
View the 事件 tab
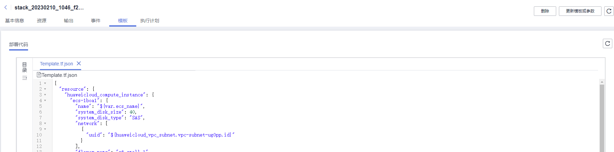point(96,21)
